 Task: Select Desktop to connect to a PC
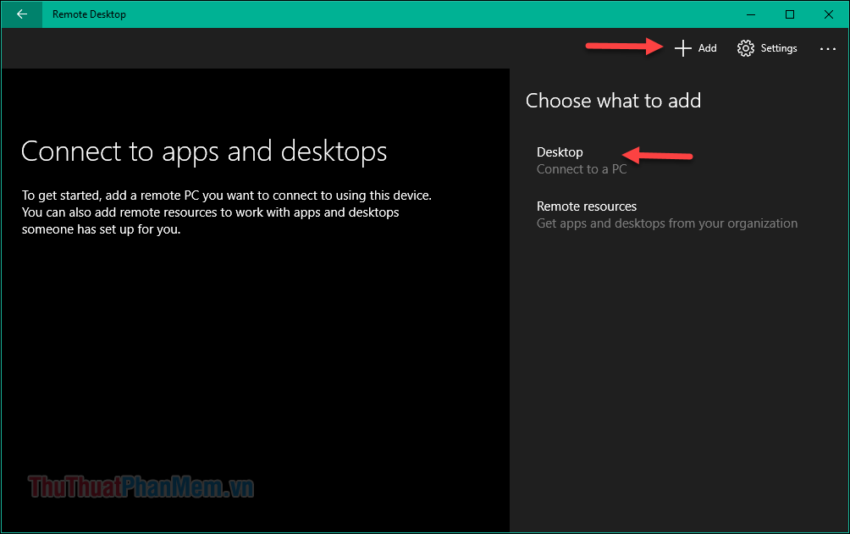coord(560,152)
